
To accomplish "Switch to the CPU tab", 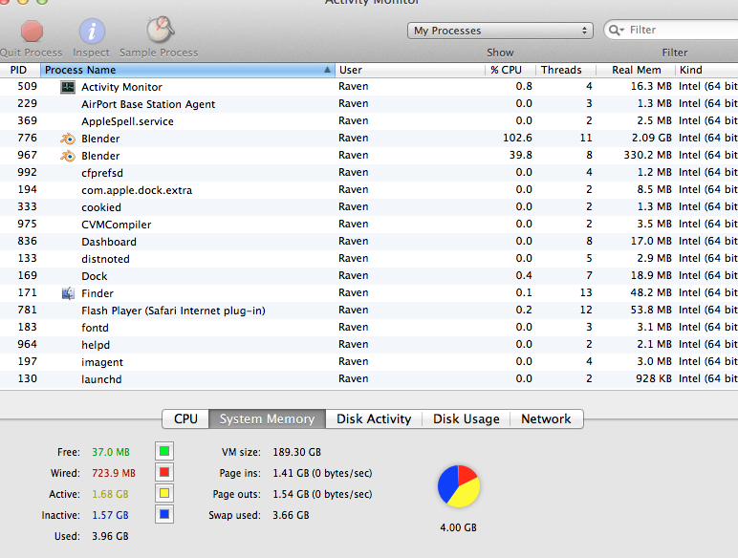I will (185, 418).
